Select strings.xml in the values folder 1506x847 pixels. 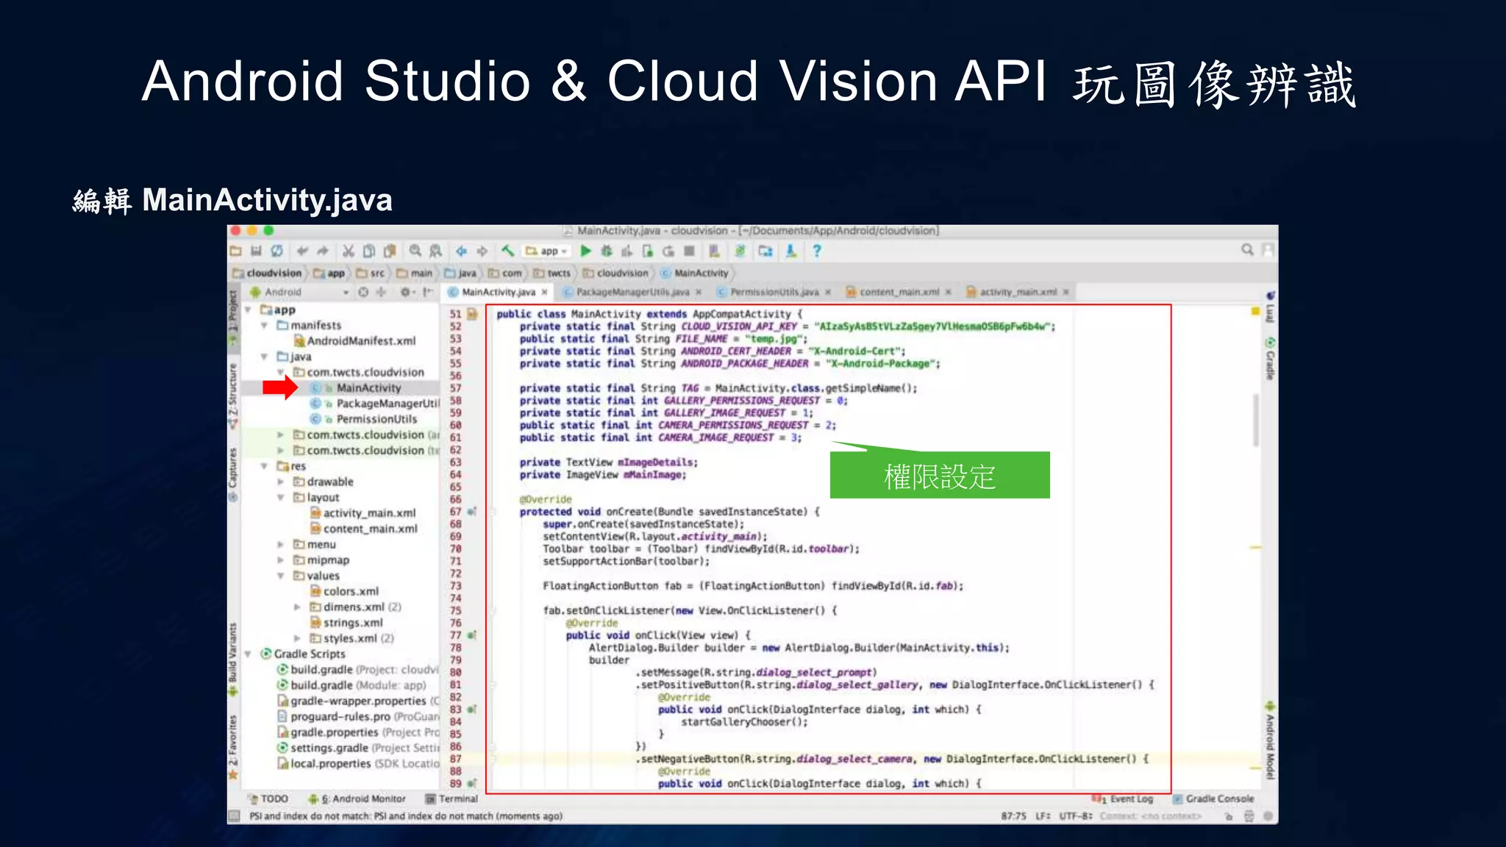click(x=346, y=623)
